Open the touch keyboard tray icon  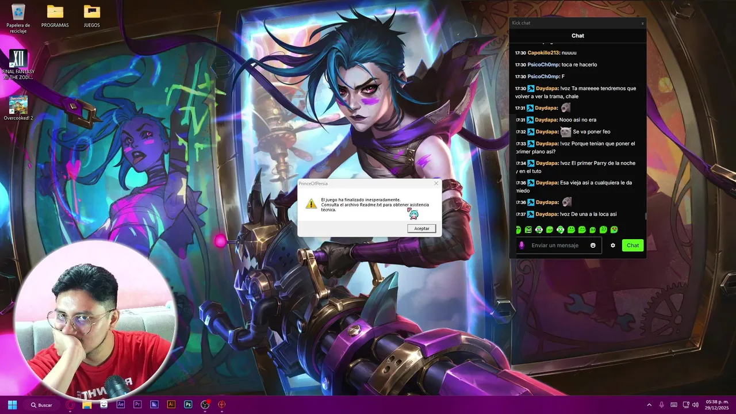673,405
